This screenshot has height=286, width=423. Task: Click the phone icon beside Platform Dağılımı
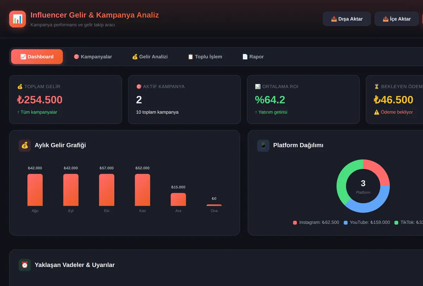263,145
